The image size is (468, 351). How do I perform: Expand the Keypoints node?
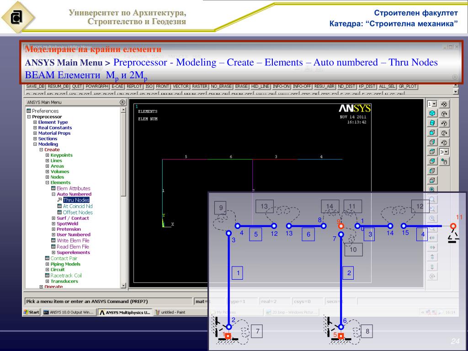click(x=47, y=155)
